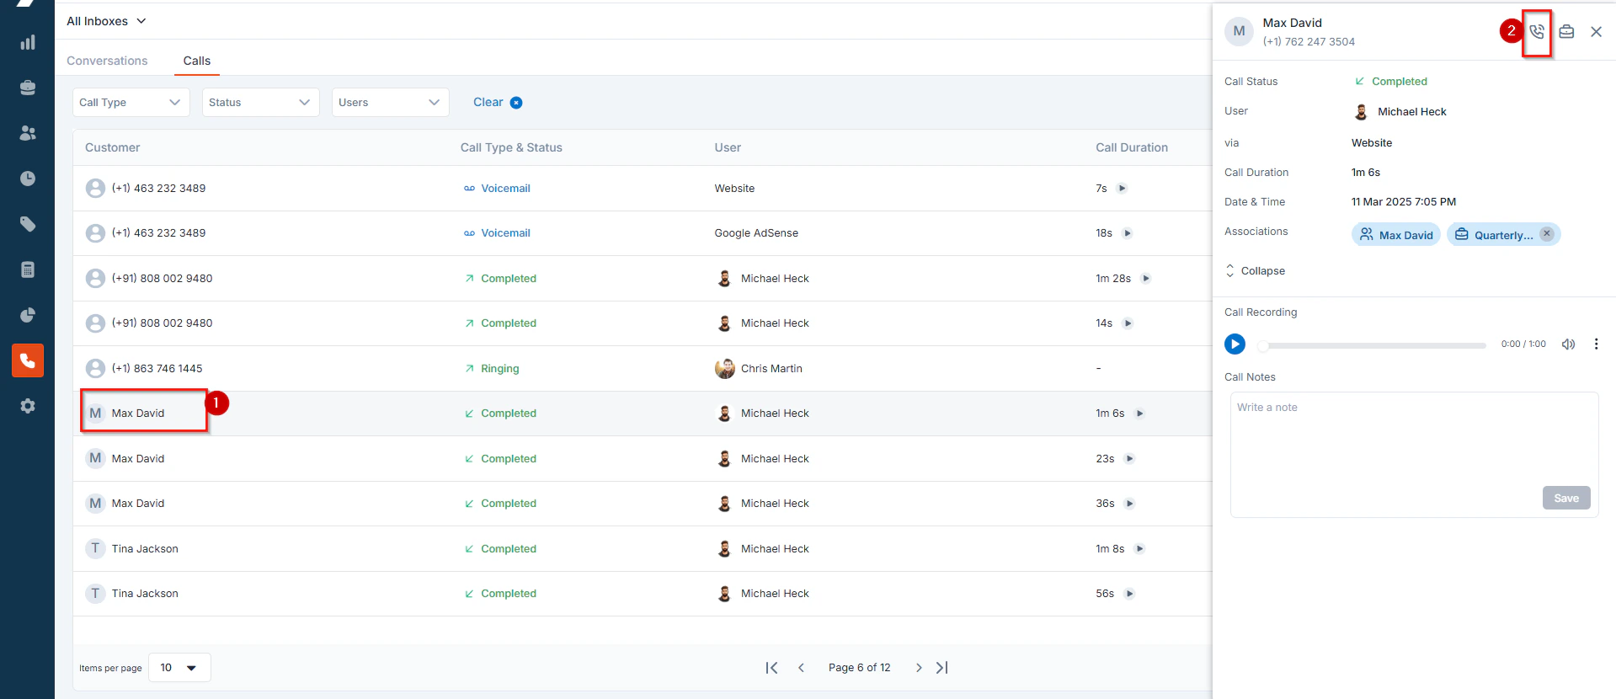This screenshot has width=1616, height=699.
Task: Open the recording player more options menu
Action: point(1596,344)
